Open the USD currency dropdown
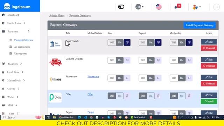Viewport: 224px width, 126px height. tap(139, 7)
